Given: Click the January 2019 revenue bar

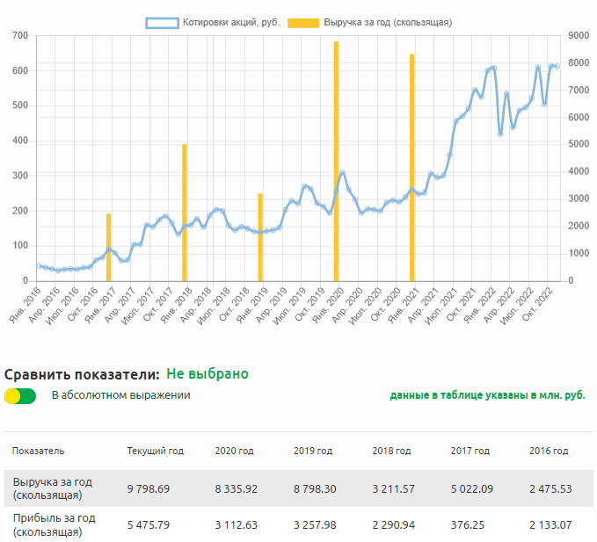Looking at the screenshot, I should pos(260,237).
